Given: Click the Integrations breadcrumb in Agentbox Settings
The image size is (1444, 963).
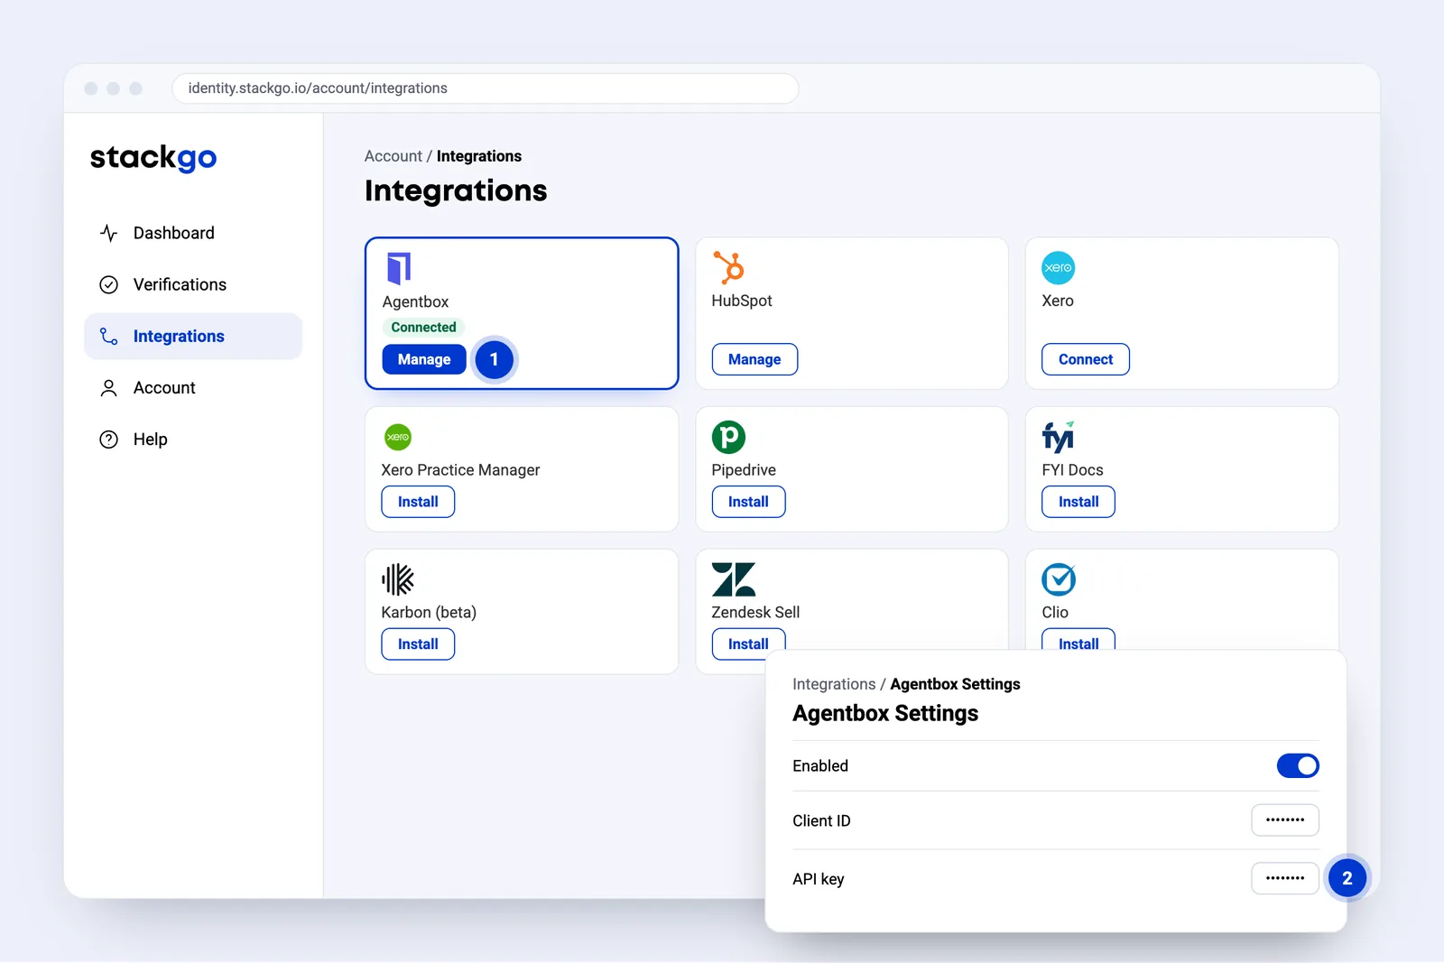Looking at the screenshot, I should (834, 684).
